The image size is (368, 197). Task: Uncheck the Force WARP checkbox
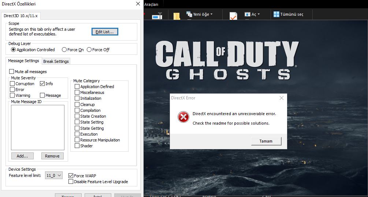tap(71, 175)
